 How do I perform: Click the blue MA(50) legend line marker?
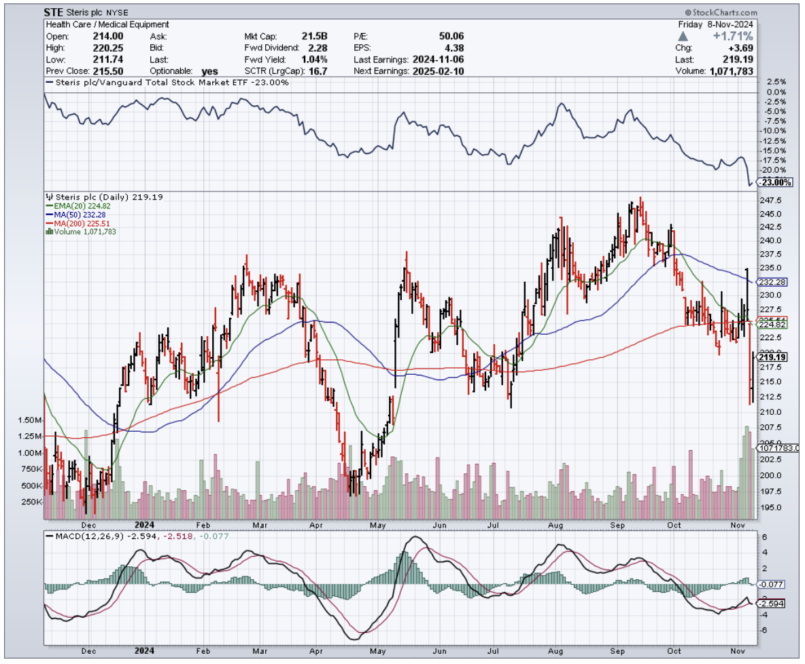[48, 214]
